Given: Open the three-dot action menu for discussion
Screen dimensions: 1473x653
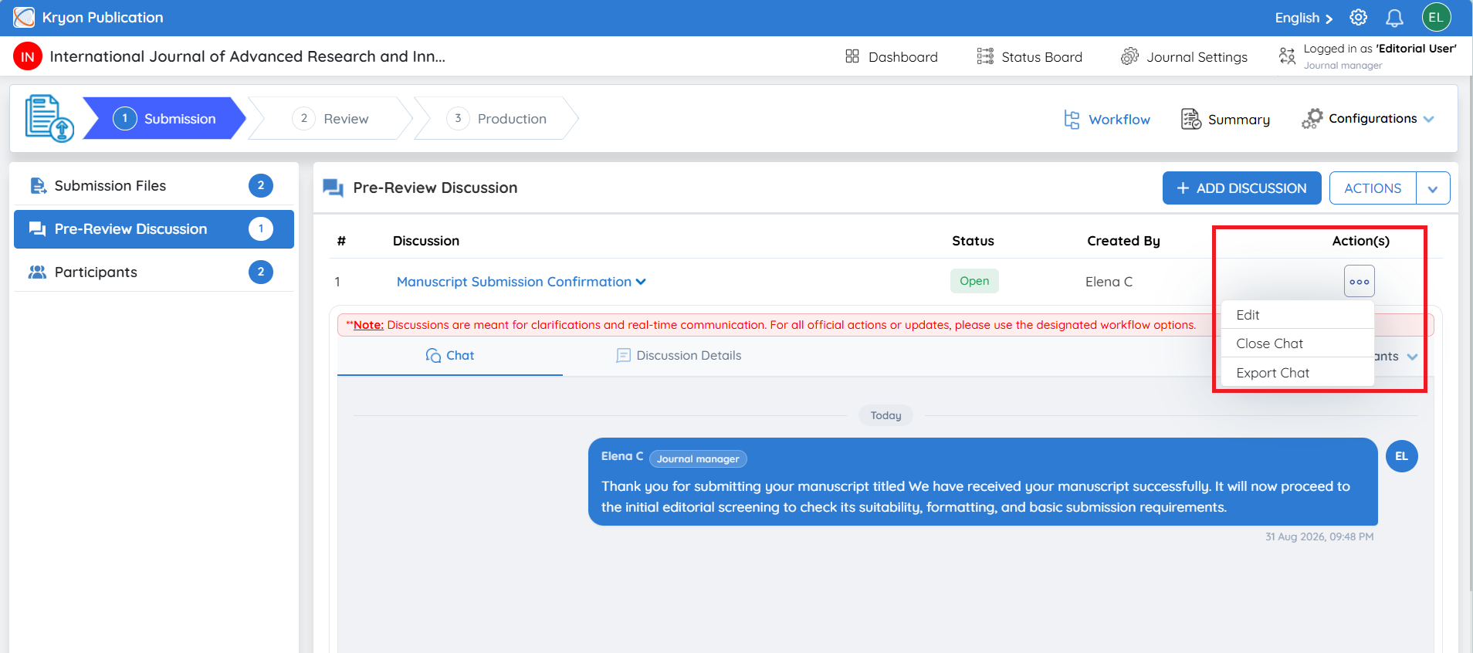Looking at the screenshot, I should 1359,282.
